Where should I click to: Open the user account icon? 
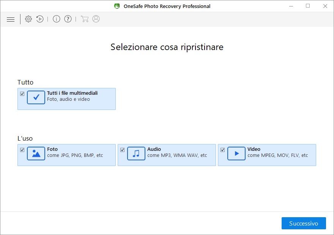pos(96,19)
